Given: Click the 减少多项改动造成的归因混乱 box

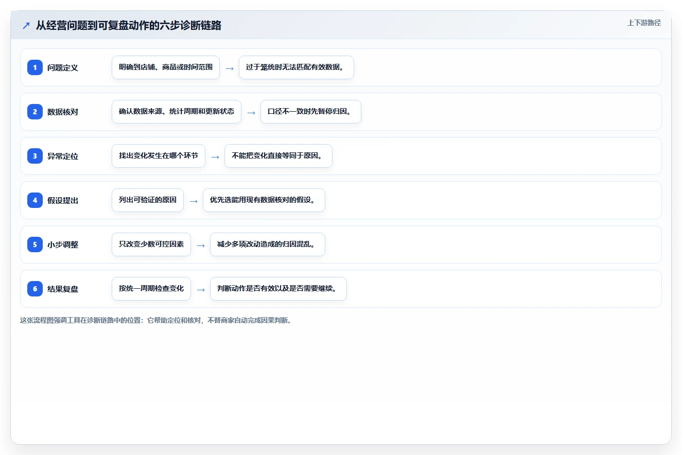Looking at the screenshot, I should click(268, 244).
